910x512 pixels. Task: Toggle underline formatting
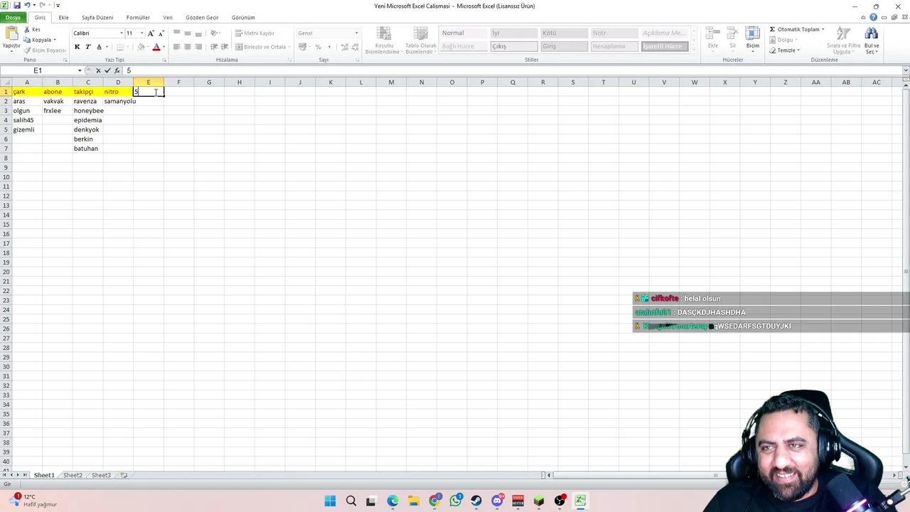tap(99, 47)
